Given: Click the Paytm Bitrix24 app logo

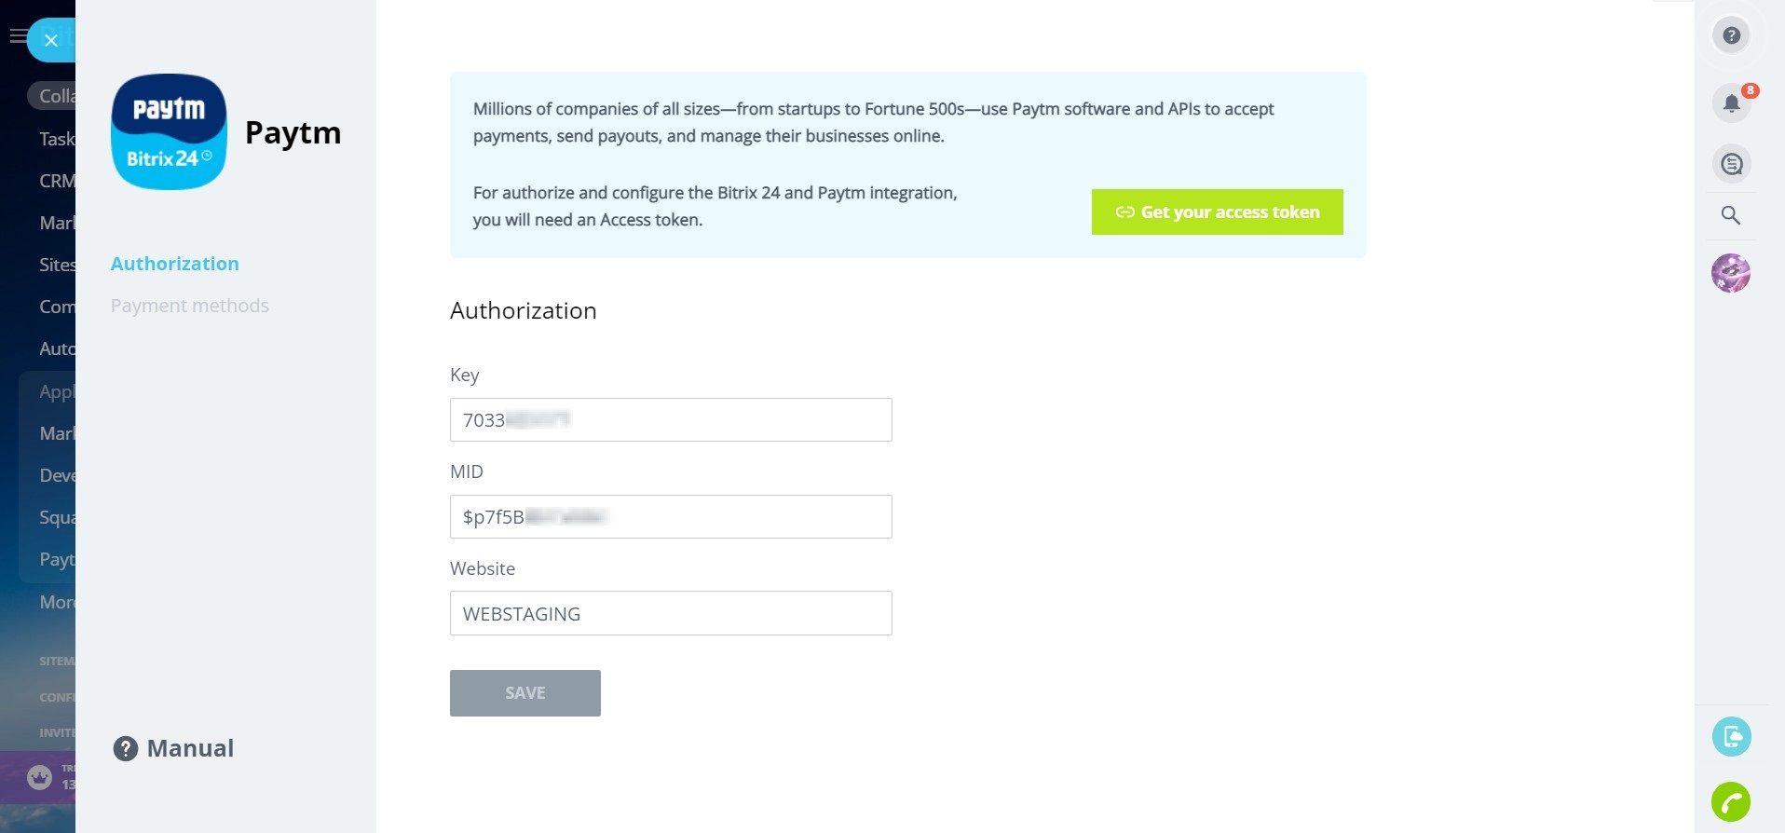Looking at the screenshot, I should pyautogui.click(x=169, y=132).
